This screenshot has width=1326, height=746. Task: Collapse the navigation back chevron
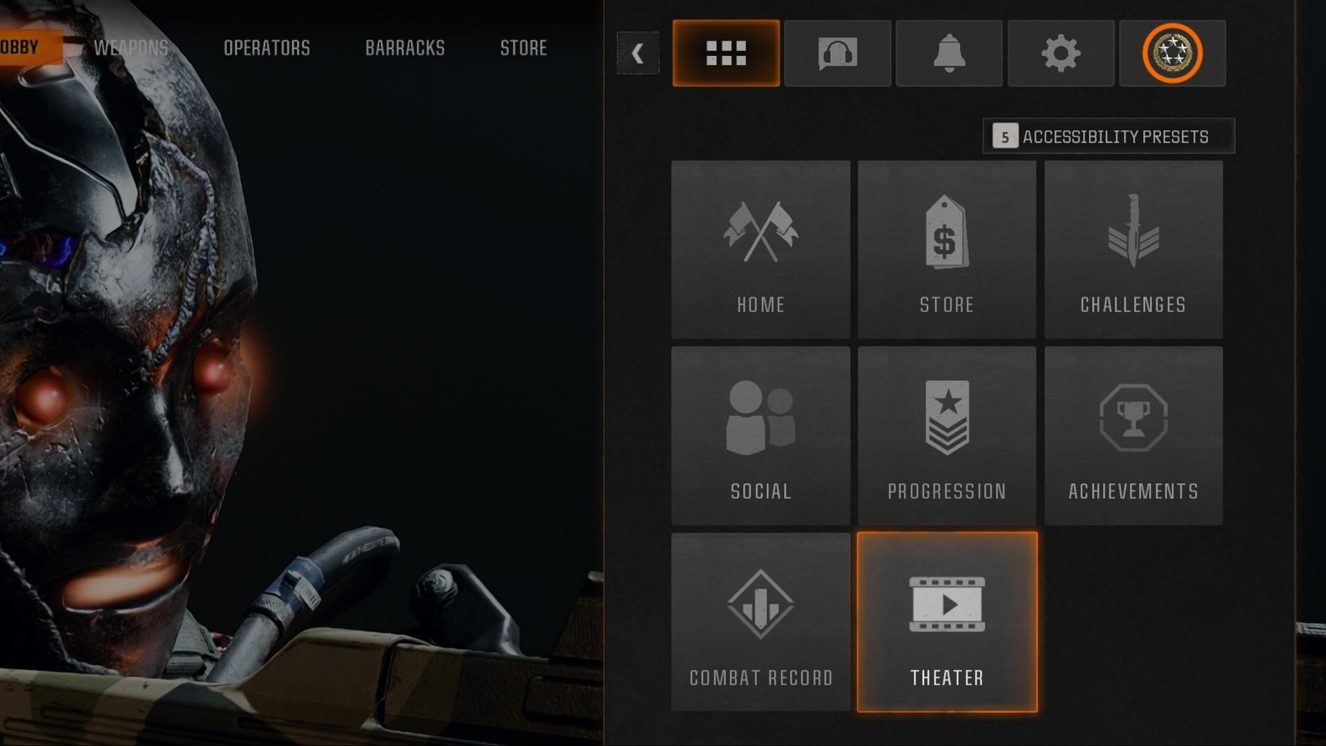click(637, 52)
